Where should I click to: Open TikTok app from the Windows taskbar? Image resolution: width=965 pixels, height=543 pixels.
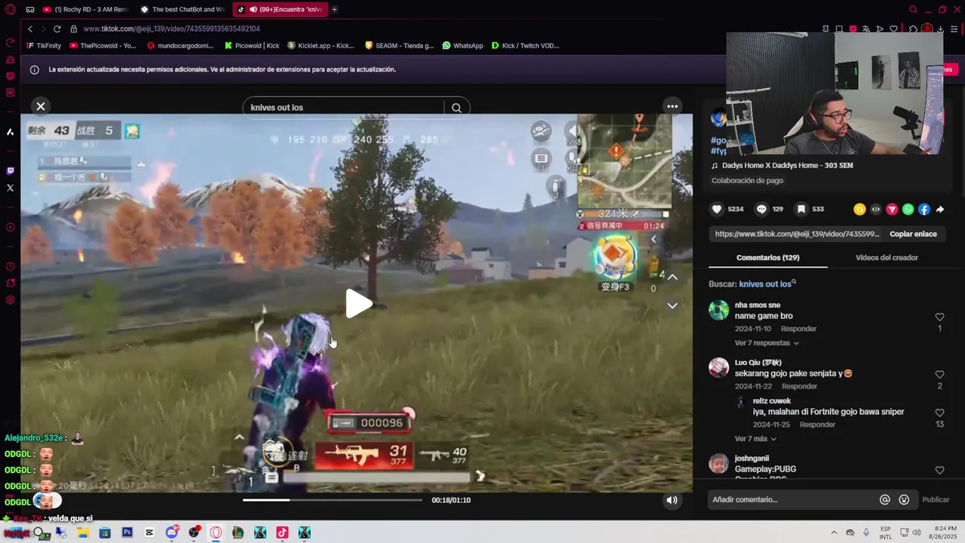coord(282,532)
